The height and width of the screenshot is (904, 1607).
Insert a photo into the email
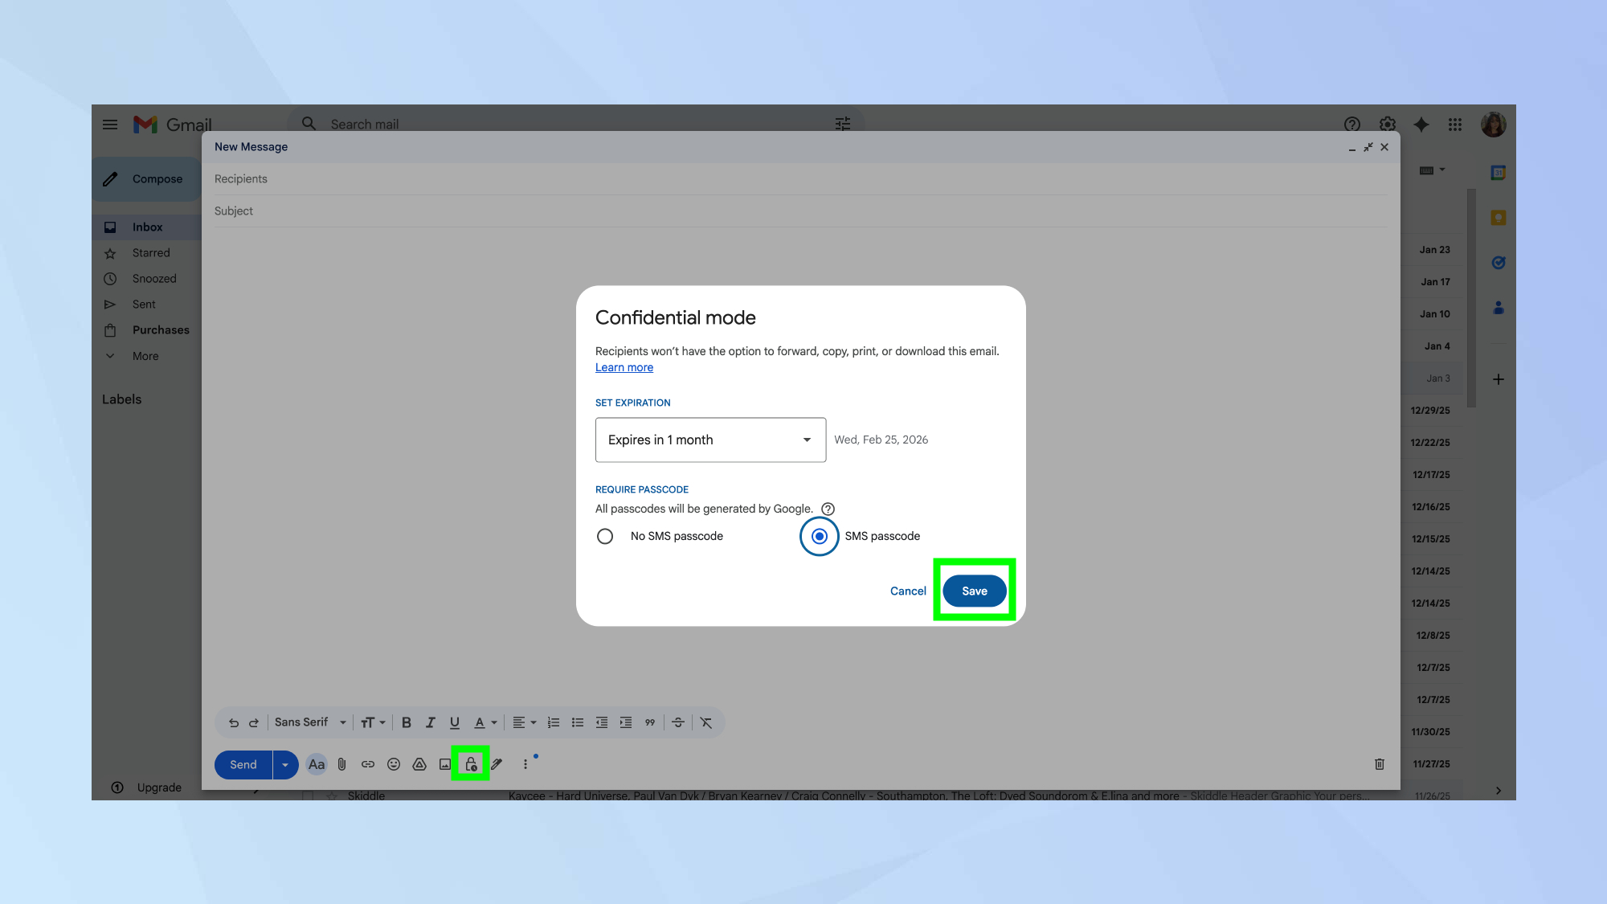(445, 764)
